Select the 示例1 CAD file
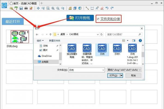The width and height of the screenshot is (164, 109). pos(117,50)
